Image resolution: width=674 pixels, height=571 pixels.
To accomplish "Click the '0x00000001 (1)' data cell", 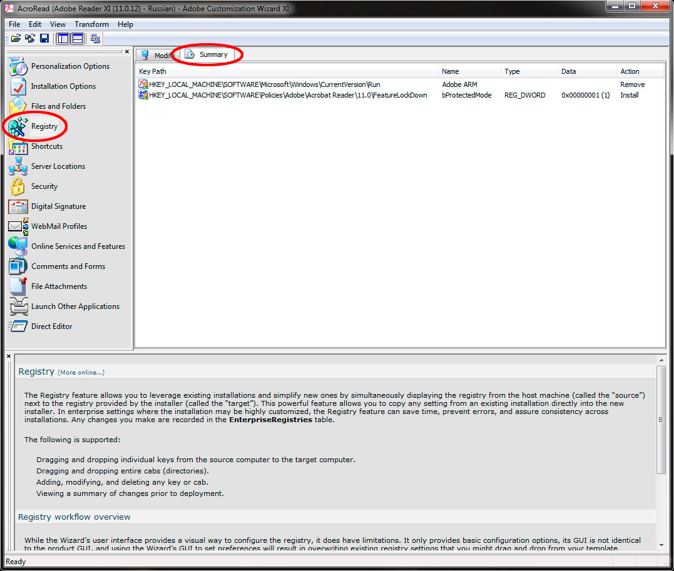I will pyautogui.click(x=586, y=96).
